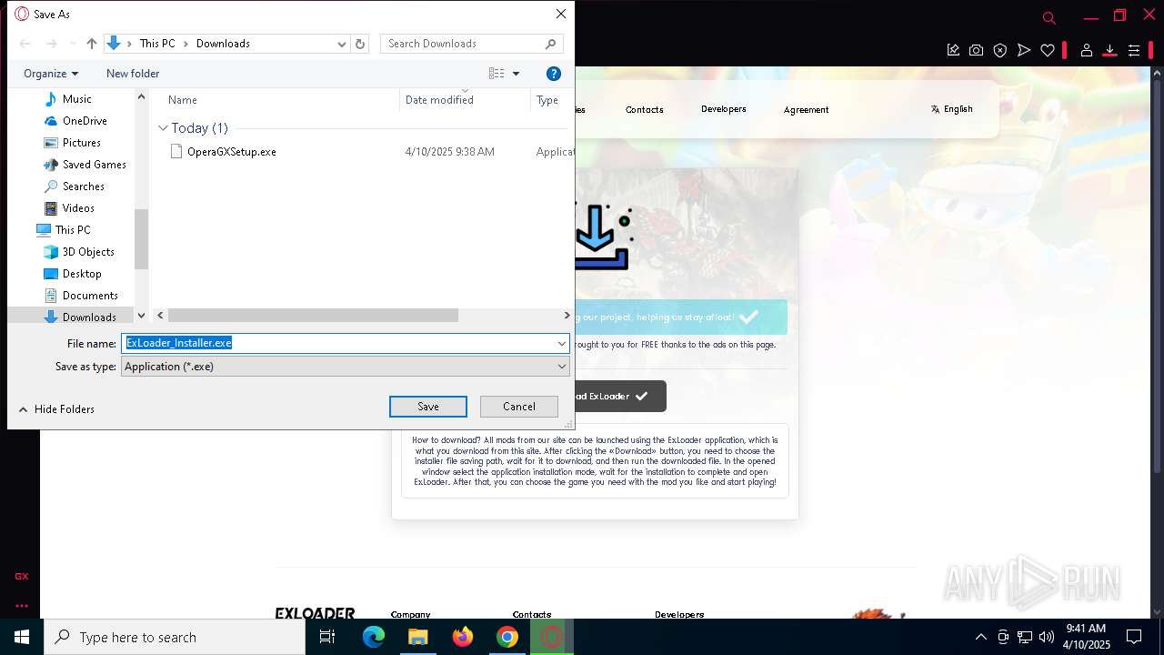Click Back arrow in Save As dialog
Image resolution: width=1164 pixels, height=655 pixels.
tap(25, 44)
